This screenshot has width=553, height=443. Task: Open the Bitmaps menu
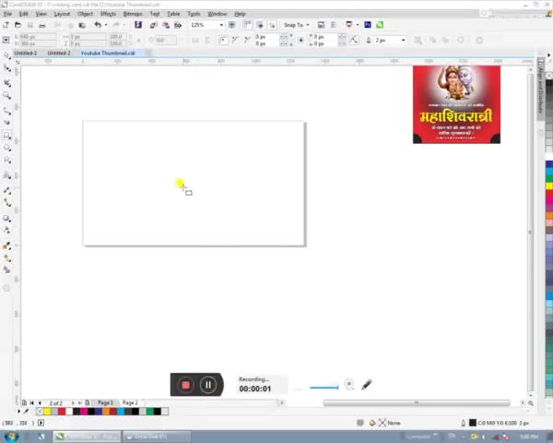[133, 14]
